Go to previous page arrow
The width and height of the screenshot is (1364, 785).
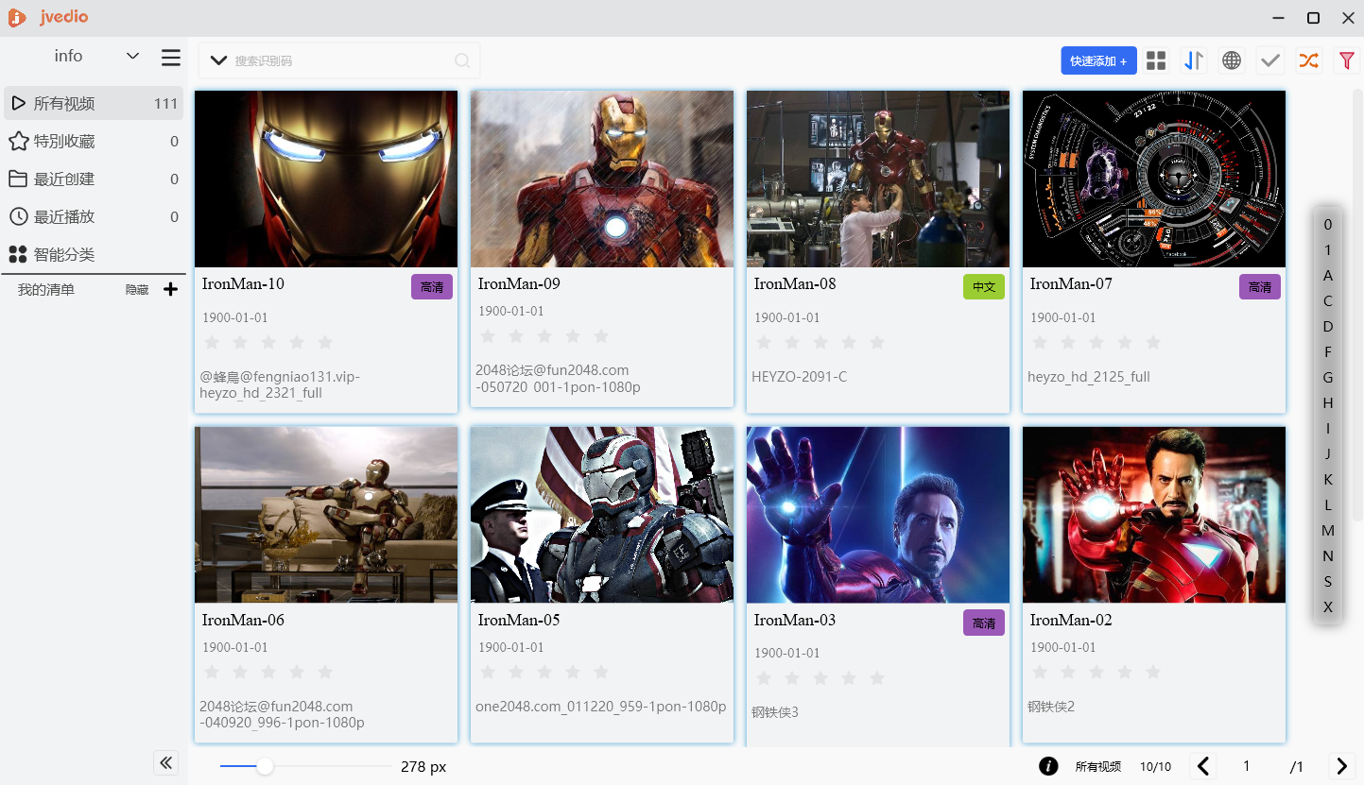click(1203, 766)
